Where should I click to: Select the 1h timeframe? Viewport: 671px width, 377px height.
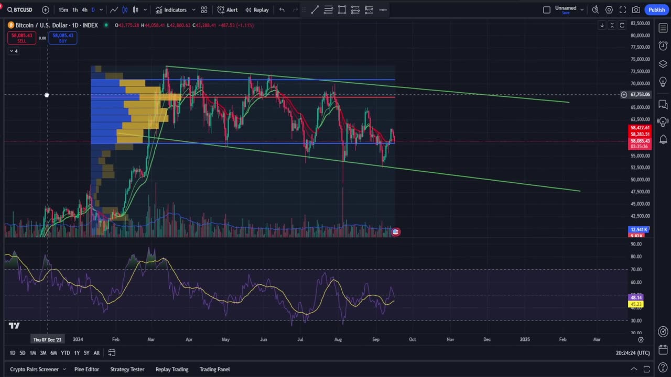coord(75,10)
